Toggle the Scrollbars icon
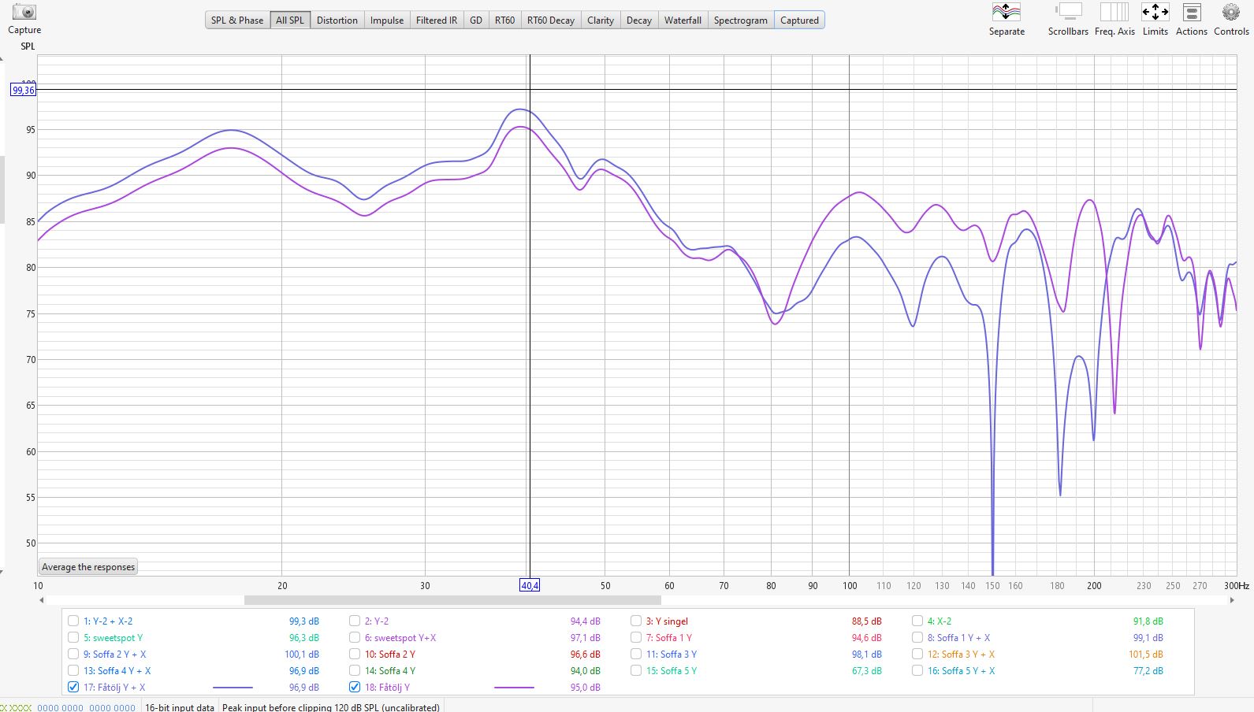 coord(1069,13)
